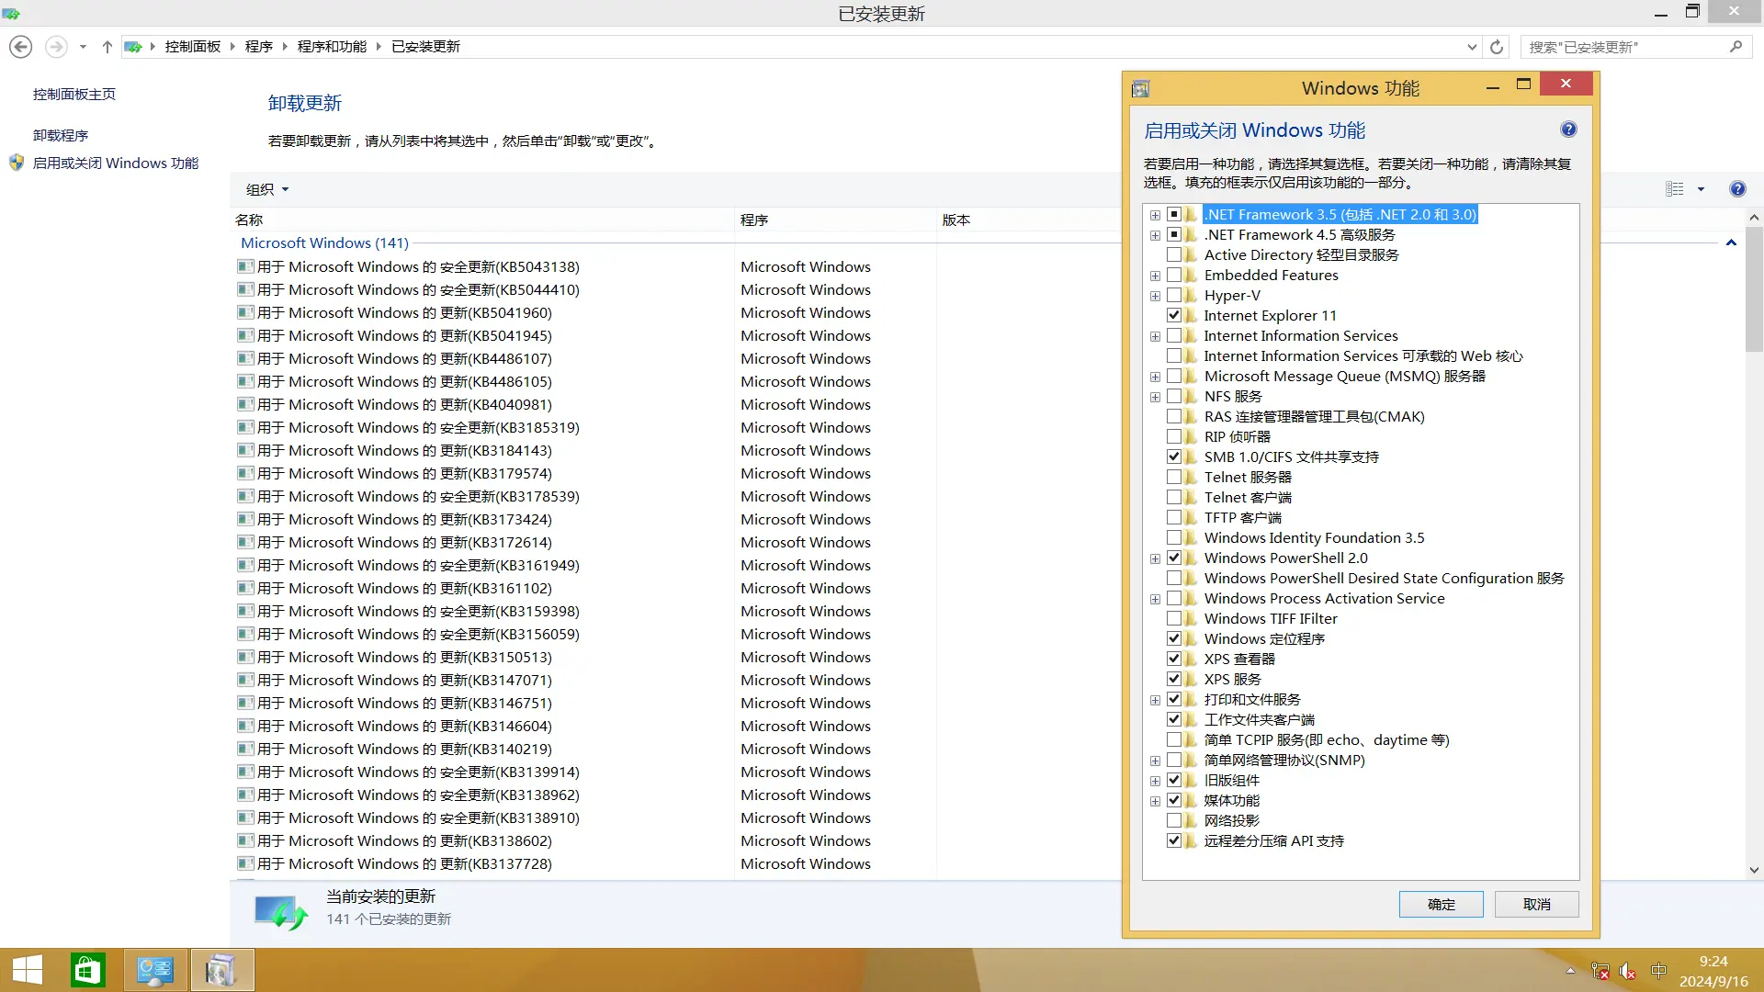Click the volume muted tray icon

tap(1628, 971)
